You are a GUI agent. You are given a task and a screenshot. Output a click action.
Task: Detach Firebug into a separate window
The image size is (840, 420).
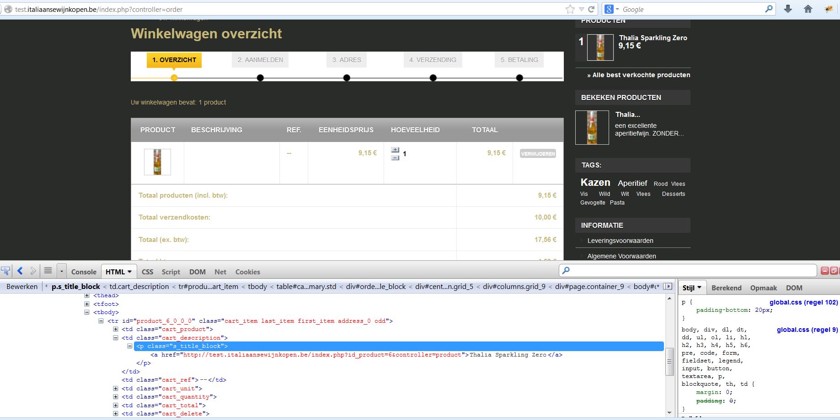834,271
